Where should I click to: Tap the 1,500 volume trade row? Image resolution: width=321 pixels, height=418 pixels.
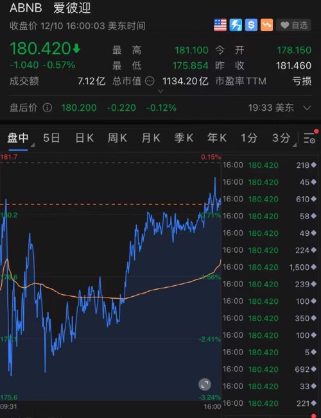(270, 267)
